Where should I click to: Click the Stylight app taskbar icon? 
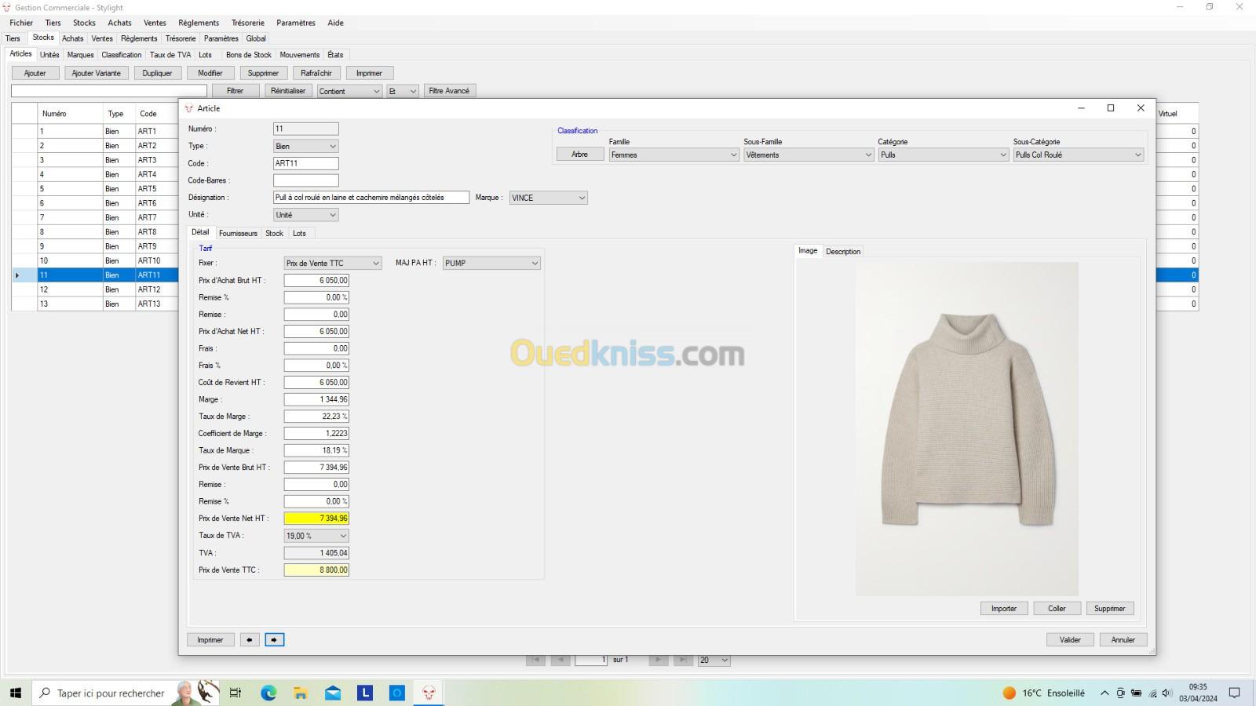coord(429,693)
